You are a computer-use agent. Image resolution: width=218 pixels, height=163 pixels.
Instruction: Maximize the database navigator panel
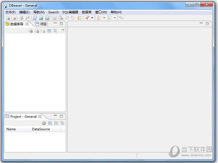point(61,24)
